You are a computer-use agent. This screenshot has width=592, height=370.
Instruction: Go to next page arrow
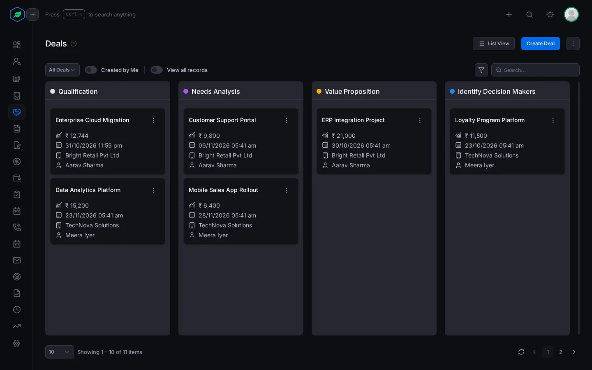(574, 352)
